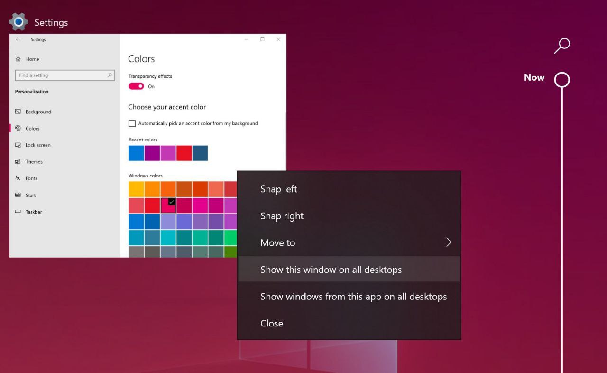
Task: Select the Background picture icon in sidebar
Action: [x=18, y=112]
